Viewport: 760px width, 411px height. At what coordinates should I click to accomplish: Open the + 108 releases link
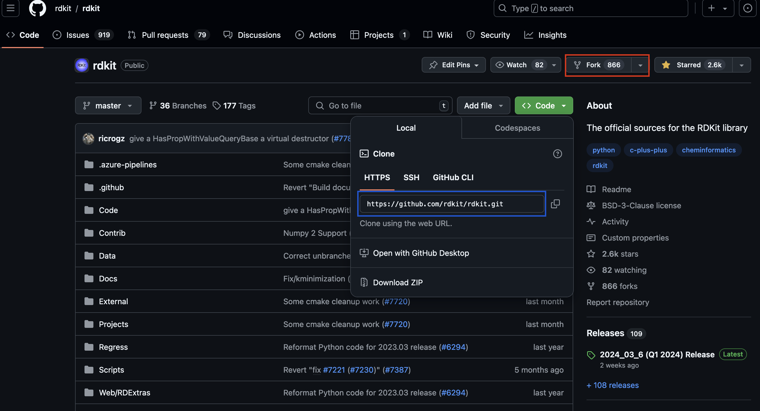click(x=612, y=385)
